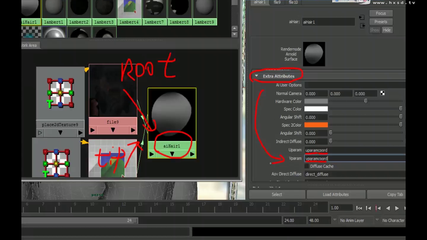Click the Normal Camera checkered map button
This screenshot has height=240, width=427.
[383, 94]
